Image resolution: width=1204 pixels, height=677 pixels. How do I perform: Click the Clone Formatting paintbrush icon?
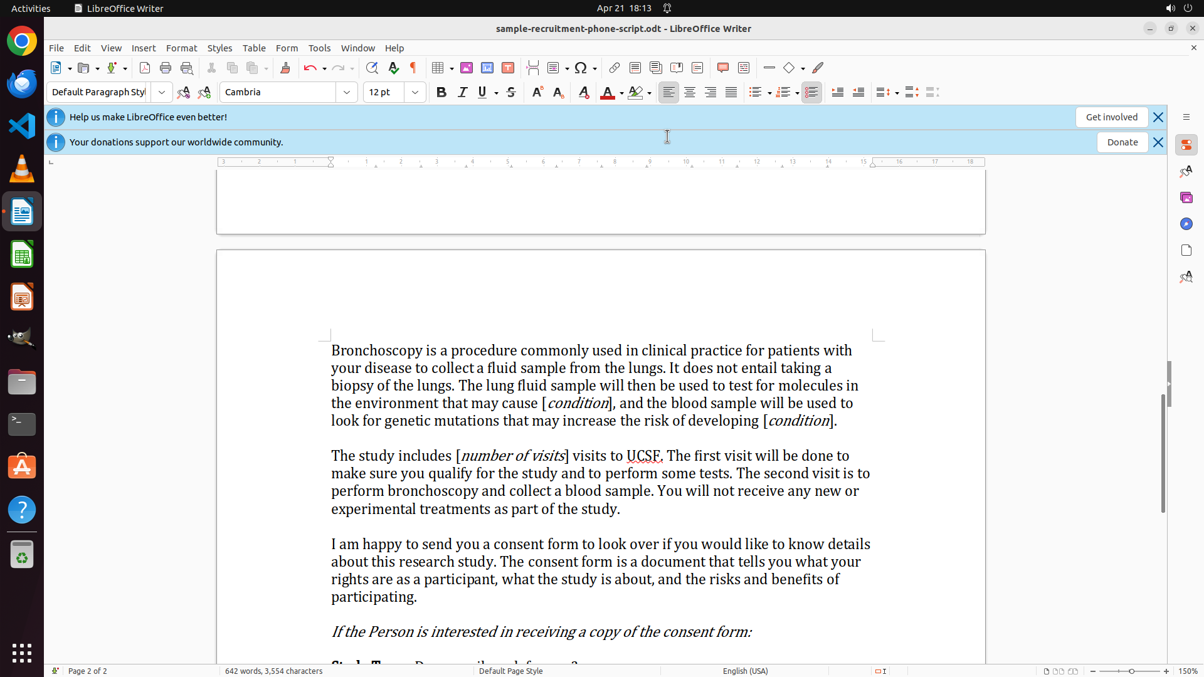[285, 68]
